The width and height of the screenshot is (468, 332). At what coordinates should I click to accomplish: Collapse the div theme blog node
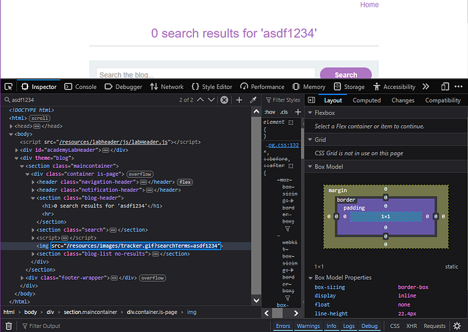tap(17, 158)
